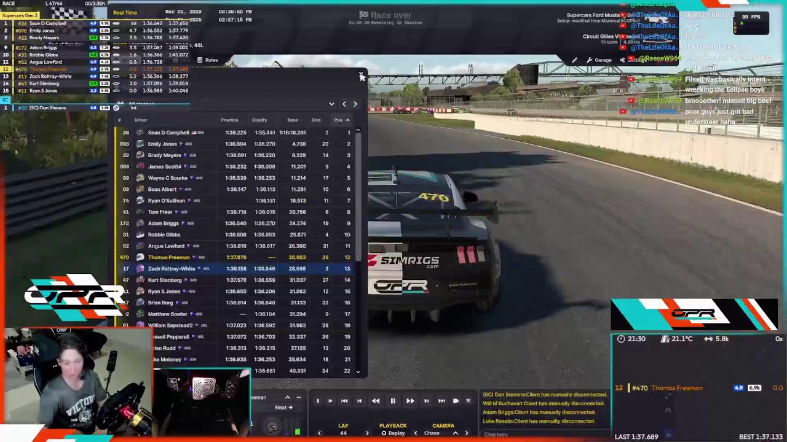The width and height of the screenshot is (787, 442).
Task: Select Adam Briggs results row
Action: coord(234,223)
